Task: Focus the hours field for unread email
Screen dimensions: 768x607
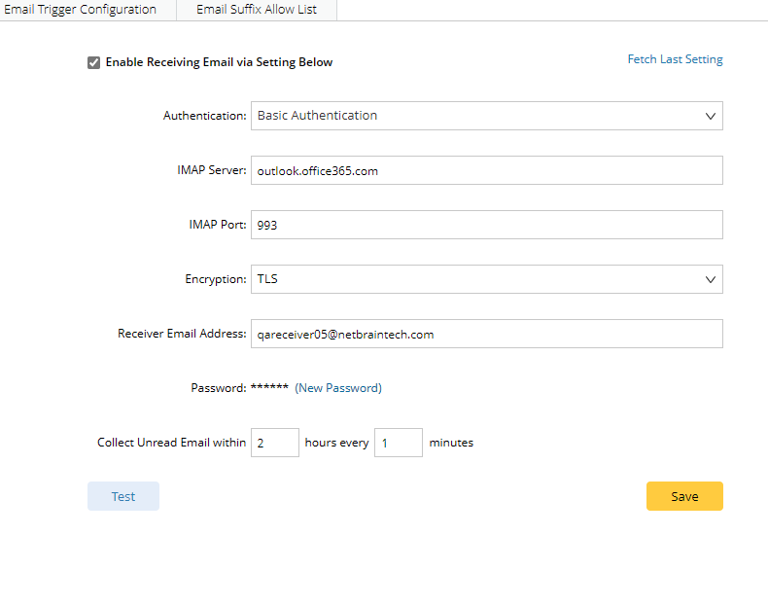Action: pos(274,443)
